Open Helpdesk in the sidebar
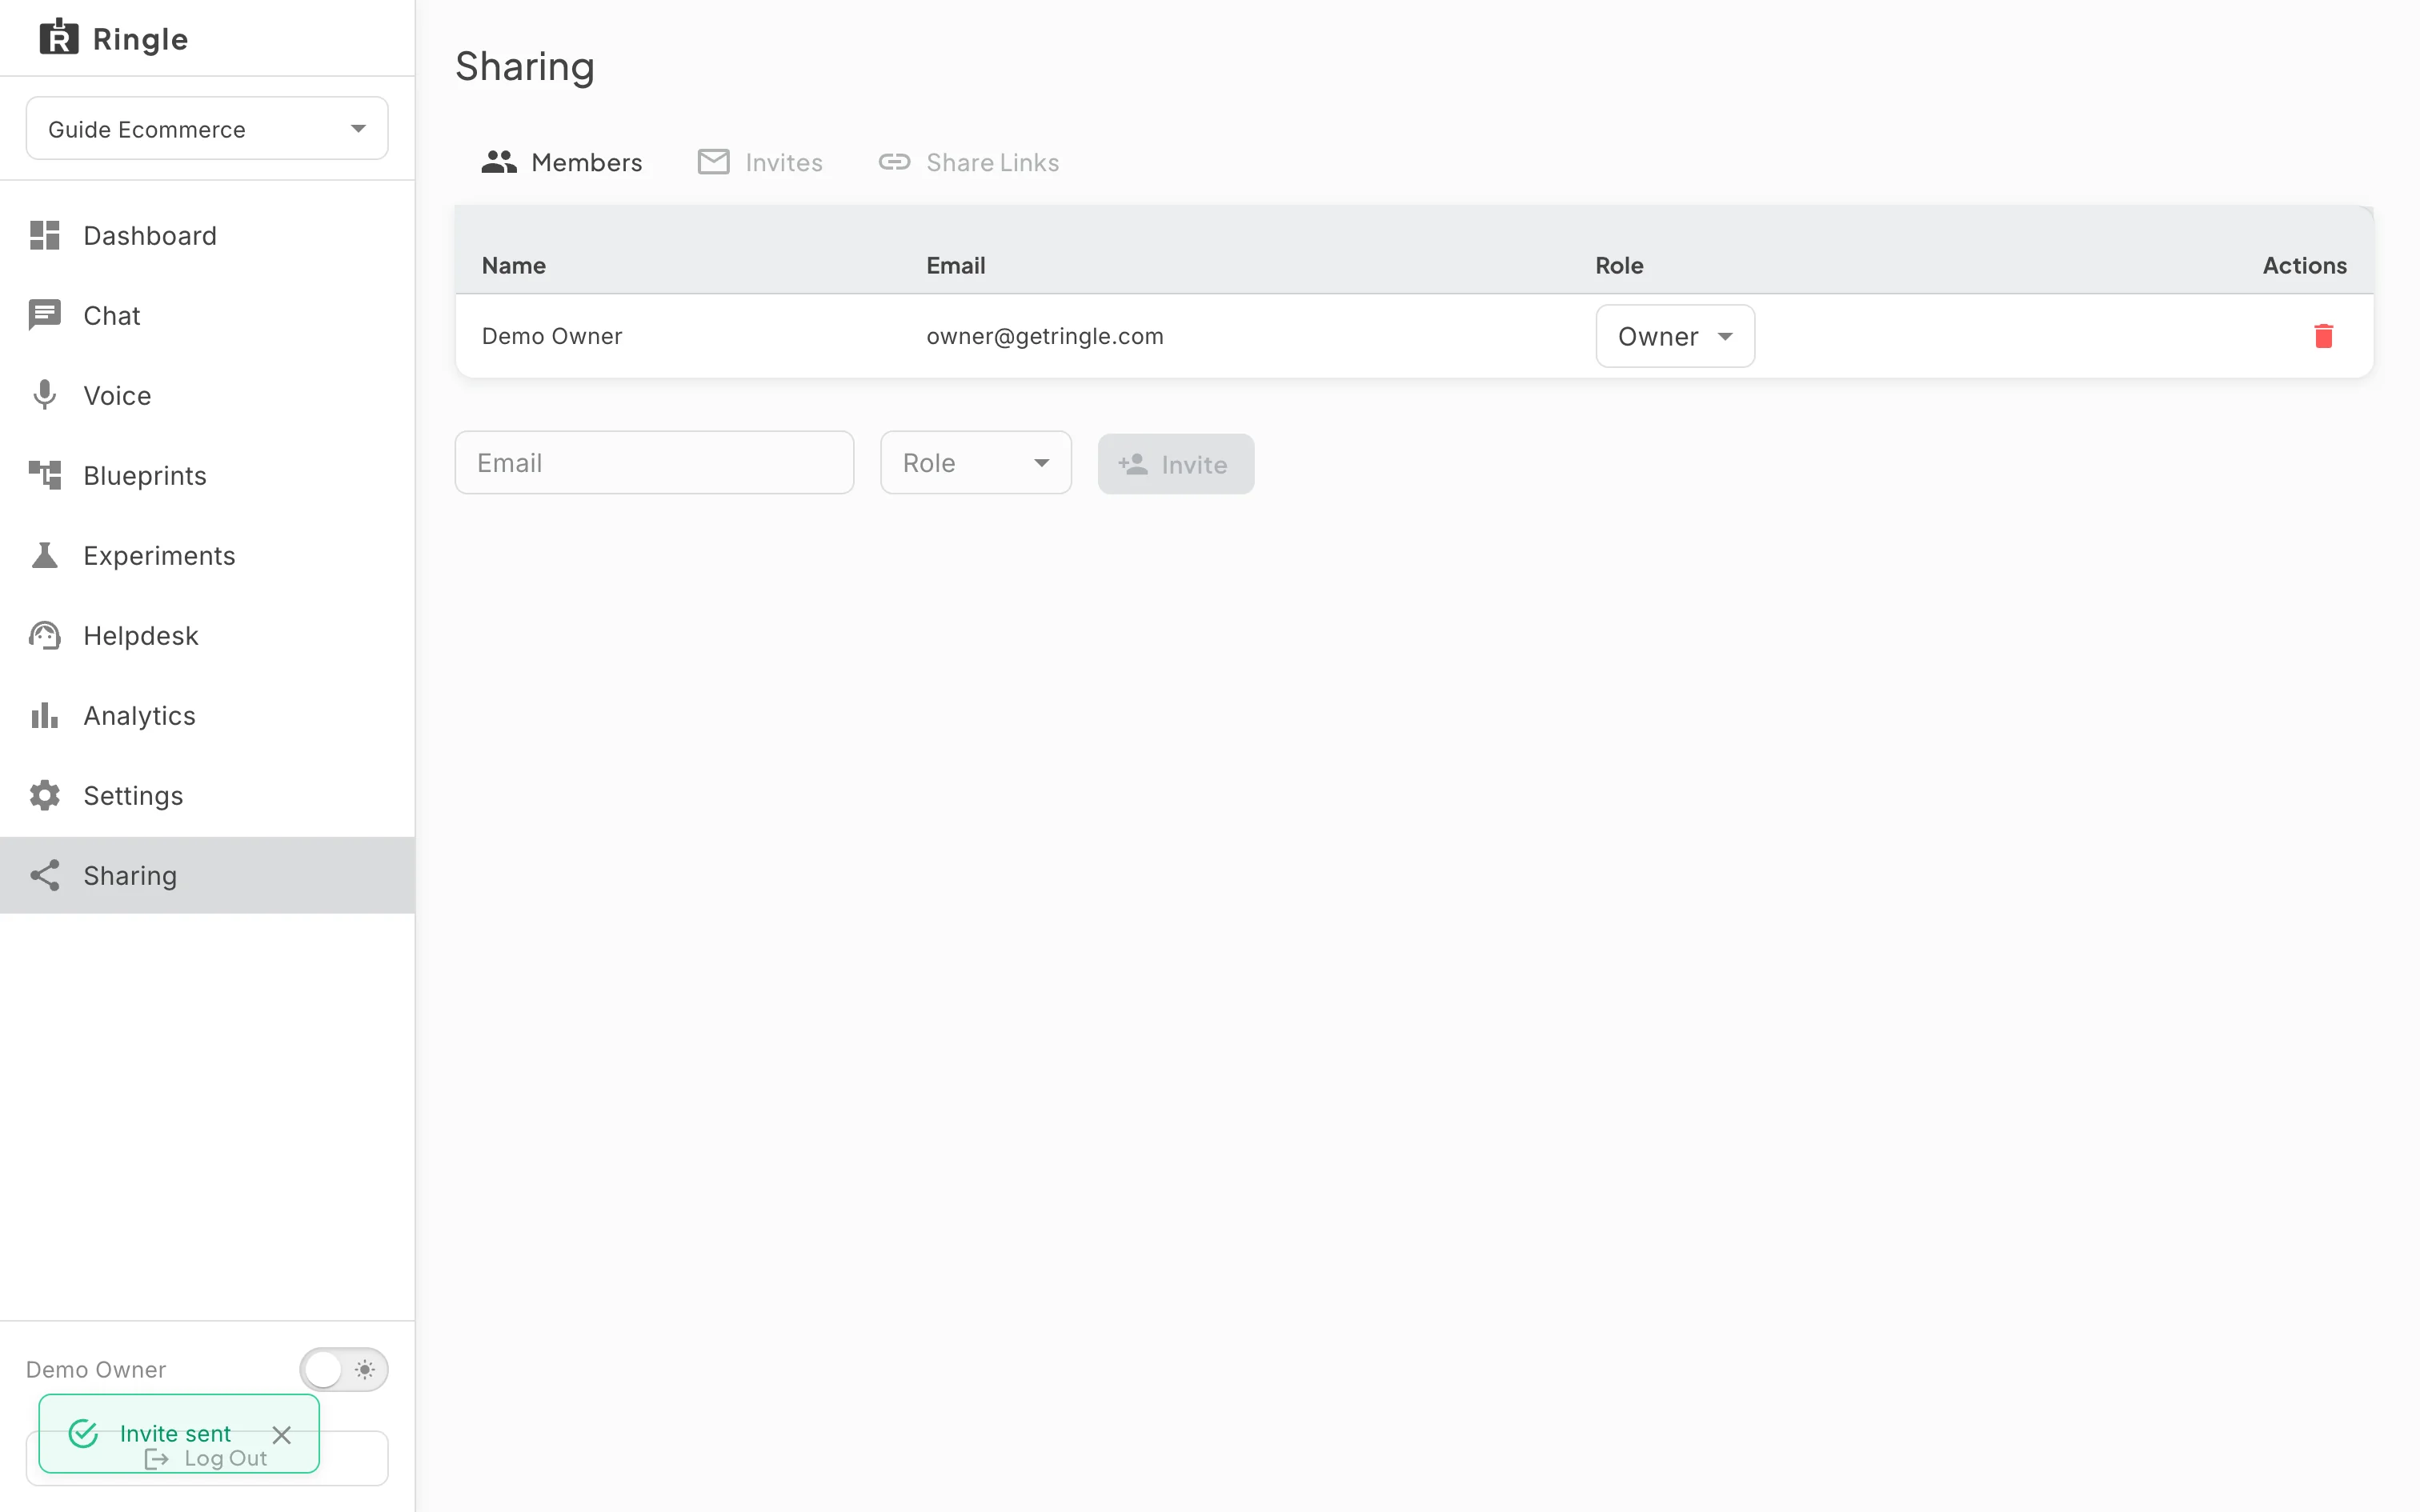 (x=207, y=635)
